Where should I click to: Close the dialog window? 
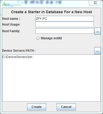pos(95,3)
